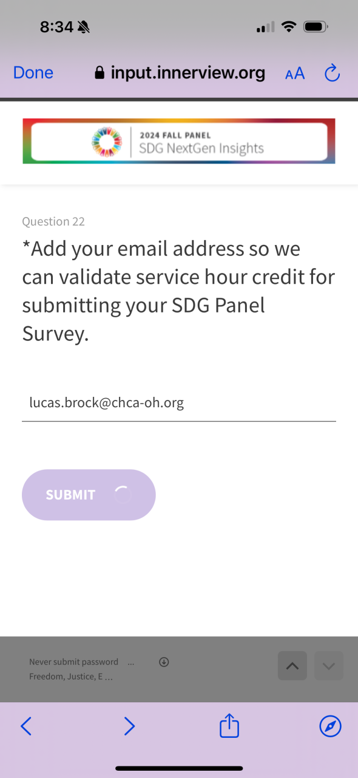
Task: Click the circled download arrow icon in the footer
Action: point(164,662)
